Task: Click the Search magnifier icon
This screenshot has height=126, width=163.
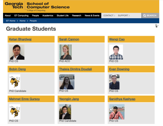Action: tap(144, 16)
